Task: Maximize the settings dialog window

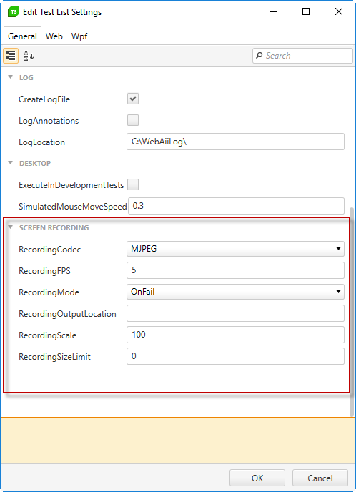Action: coord(306,11)
